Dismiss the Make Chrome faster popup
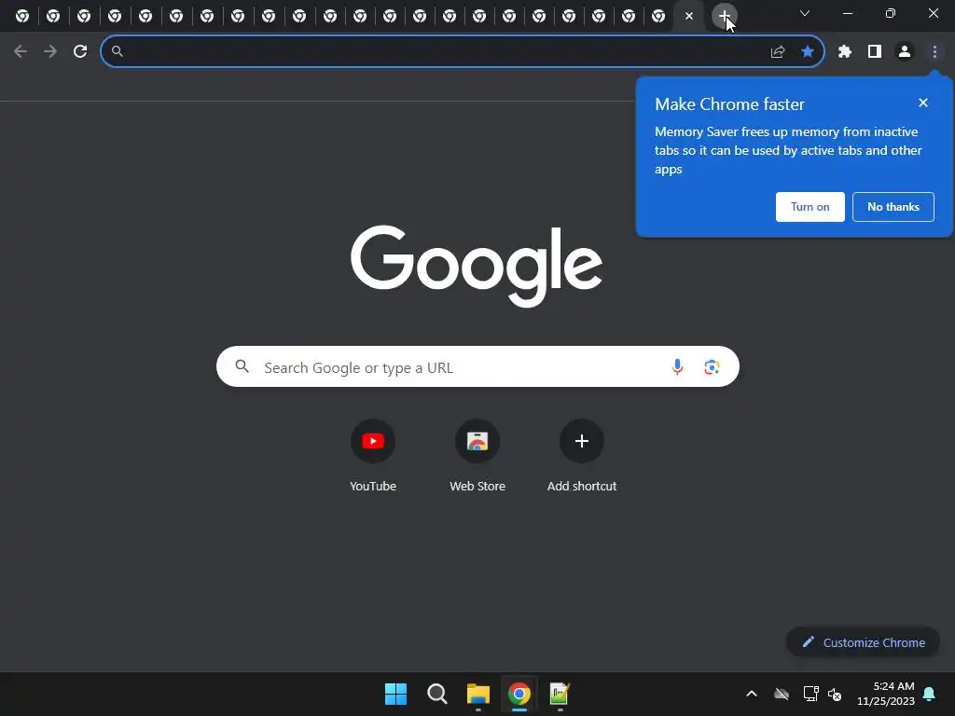This screenshot has height=716, width=955. pyautogui.click(x=923, y=103)
